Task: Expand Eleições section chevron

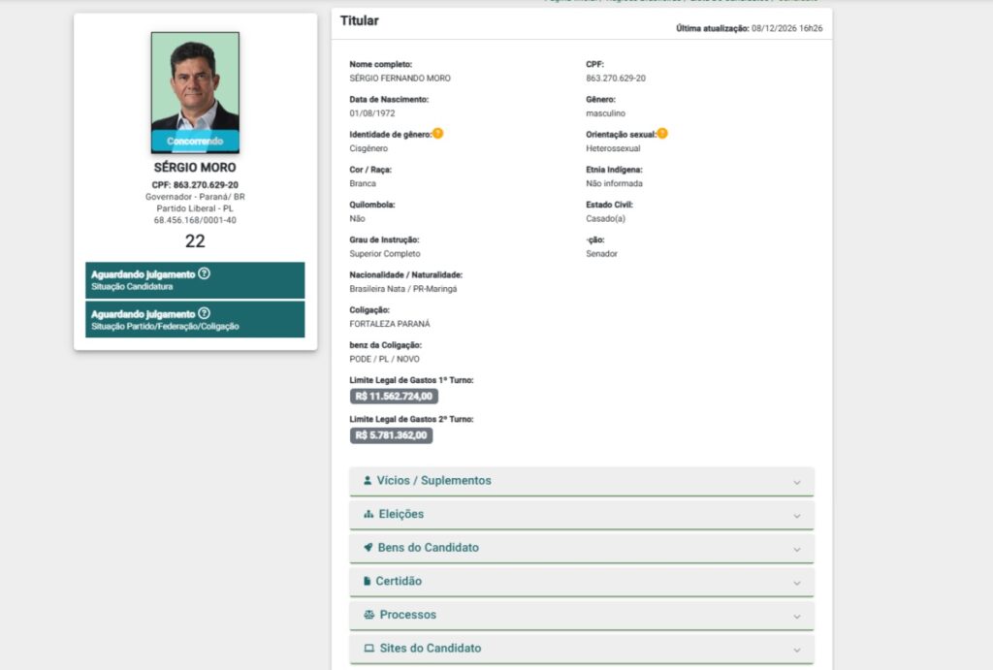Action: click(797, 516)
